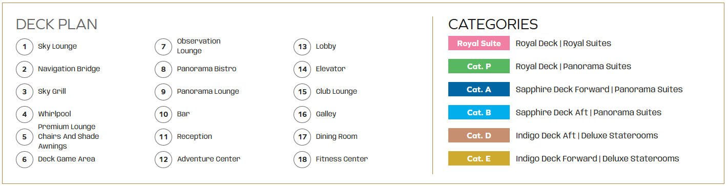Viewport: 728px width, 186px height.
Task: Select the number 13 Lobby marker
Action: pos(302,47)
